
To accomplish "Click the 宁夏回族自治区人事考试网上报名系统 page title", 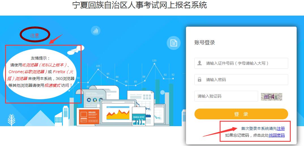I will pos(140,5).
